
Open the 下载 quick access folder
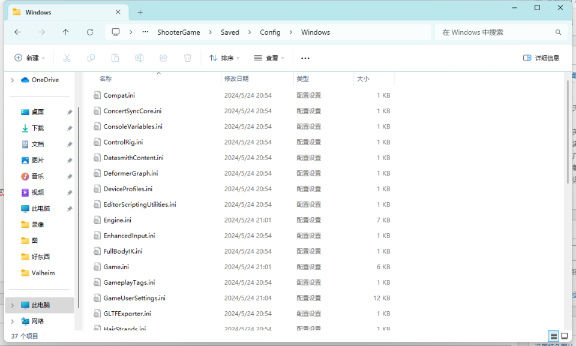tap(37, 128)
